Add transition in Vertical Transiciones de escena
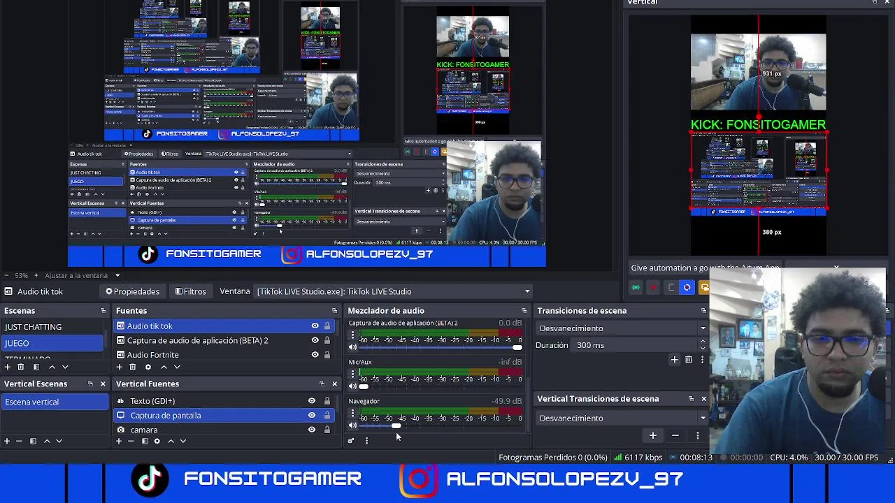The image size is (895, 503). [x=652, y=435]
